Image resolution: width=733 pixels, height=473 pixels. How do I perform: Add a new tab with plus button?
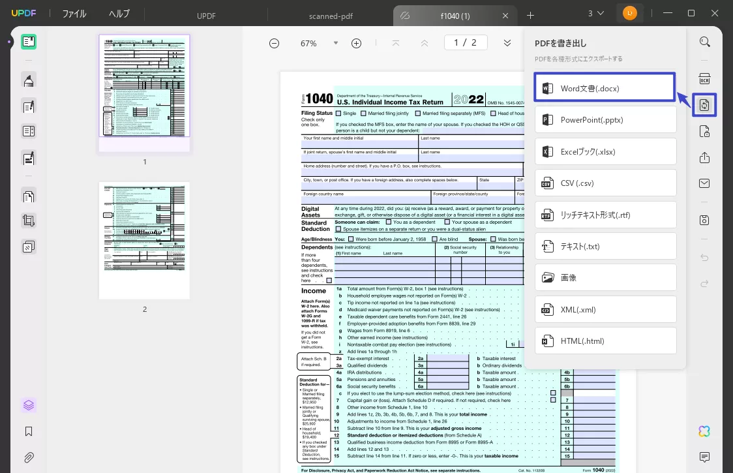531,16
